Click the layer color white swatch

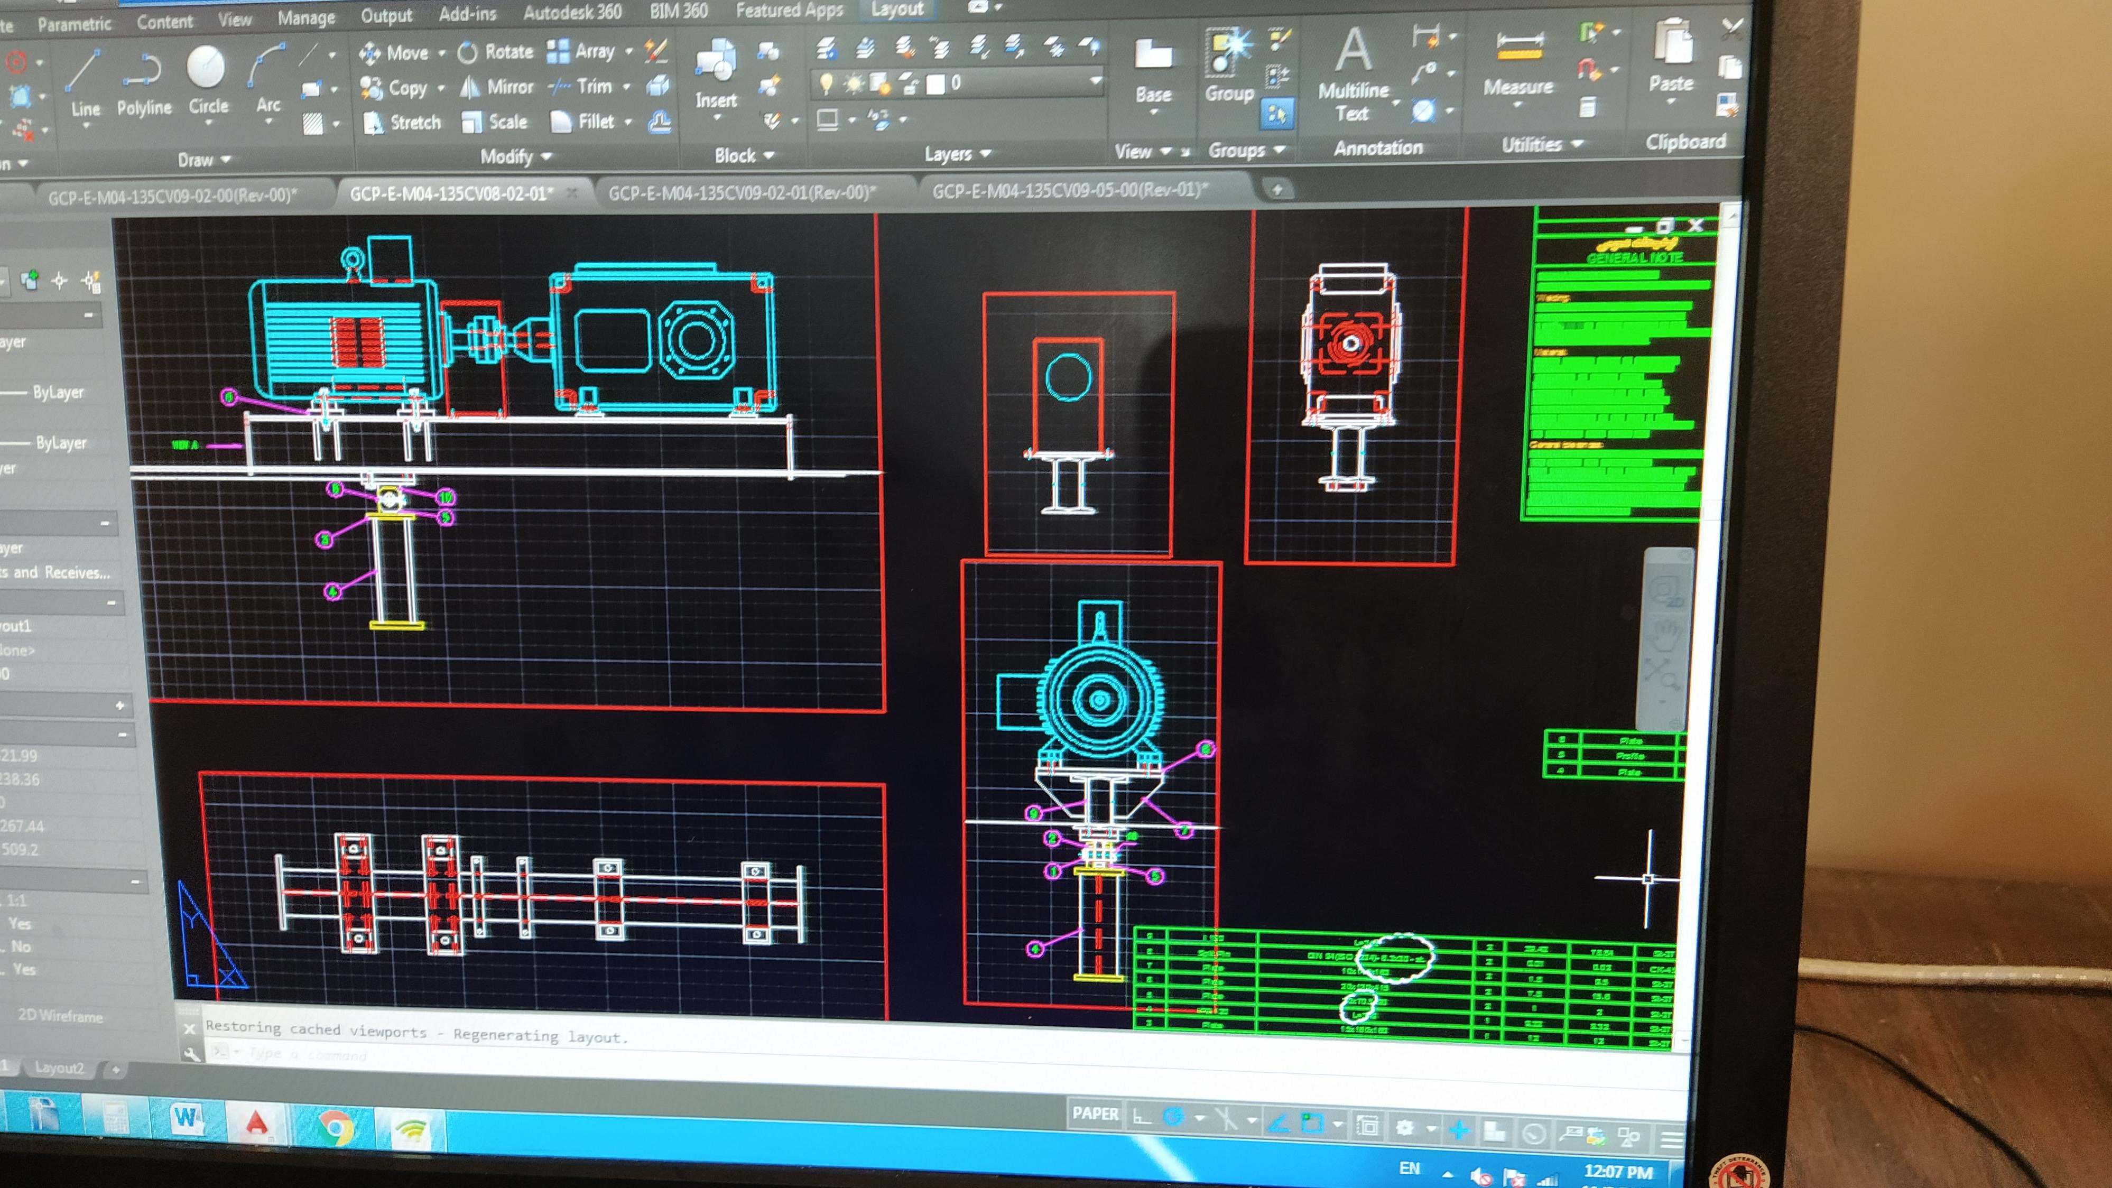click(934, 83)
